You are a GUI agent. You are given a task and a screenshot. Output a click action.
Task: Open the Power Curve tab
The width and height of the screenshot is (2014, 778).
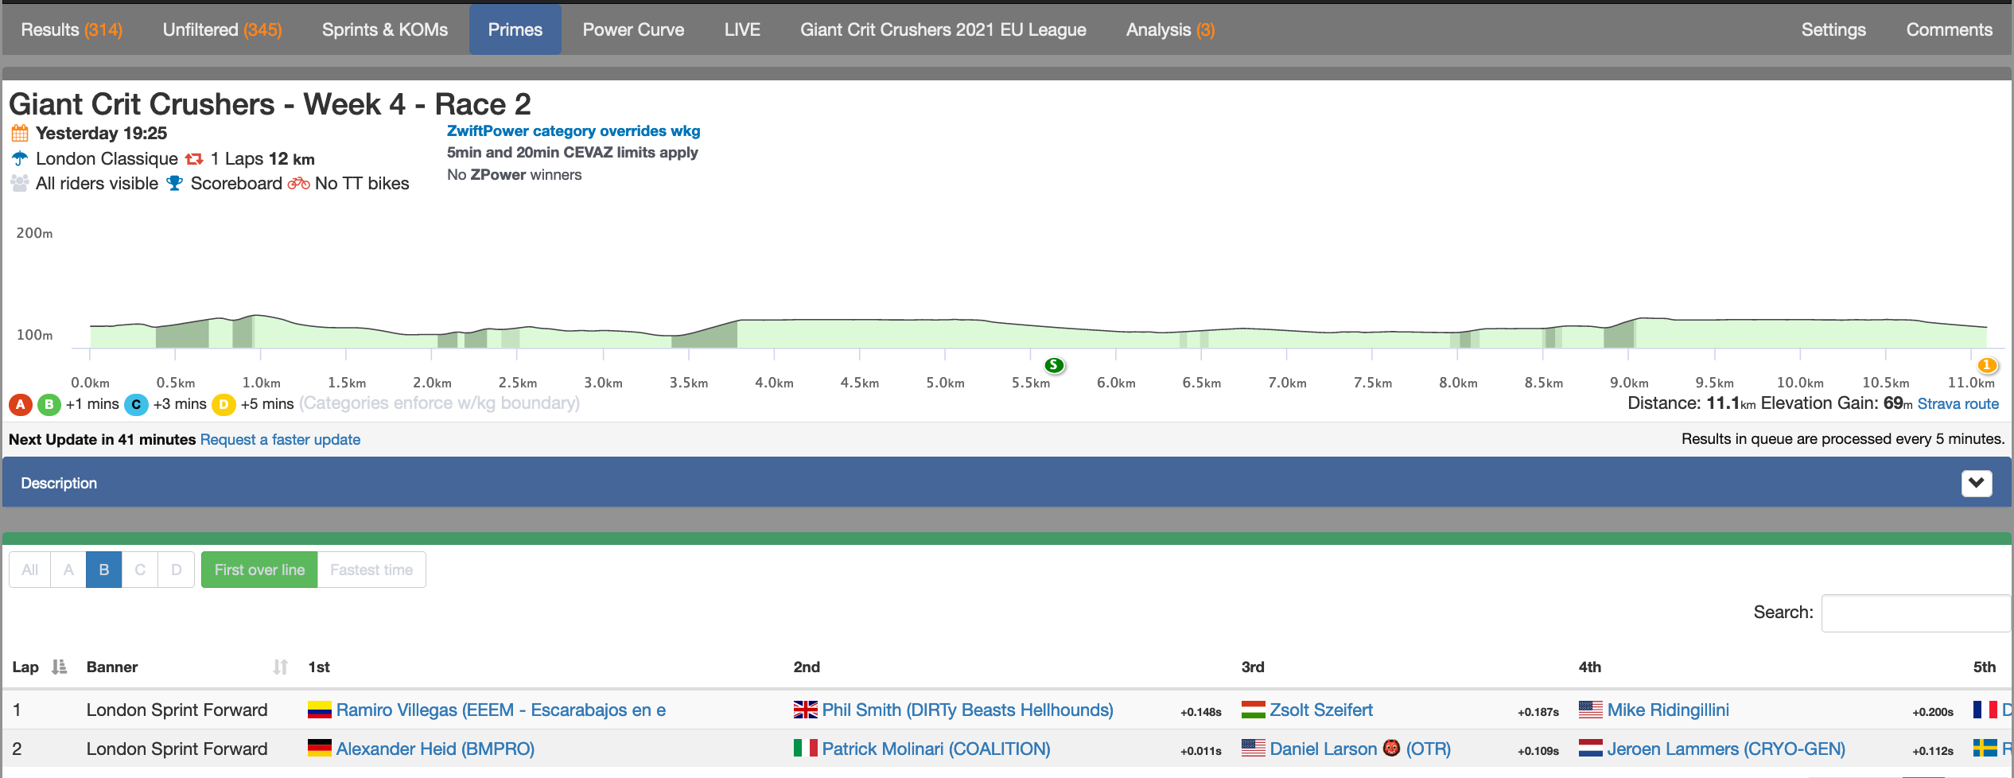tap(633, 29)
